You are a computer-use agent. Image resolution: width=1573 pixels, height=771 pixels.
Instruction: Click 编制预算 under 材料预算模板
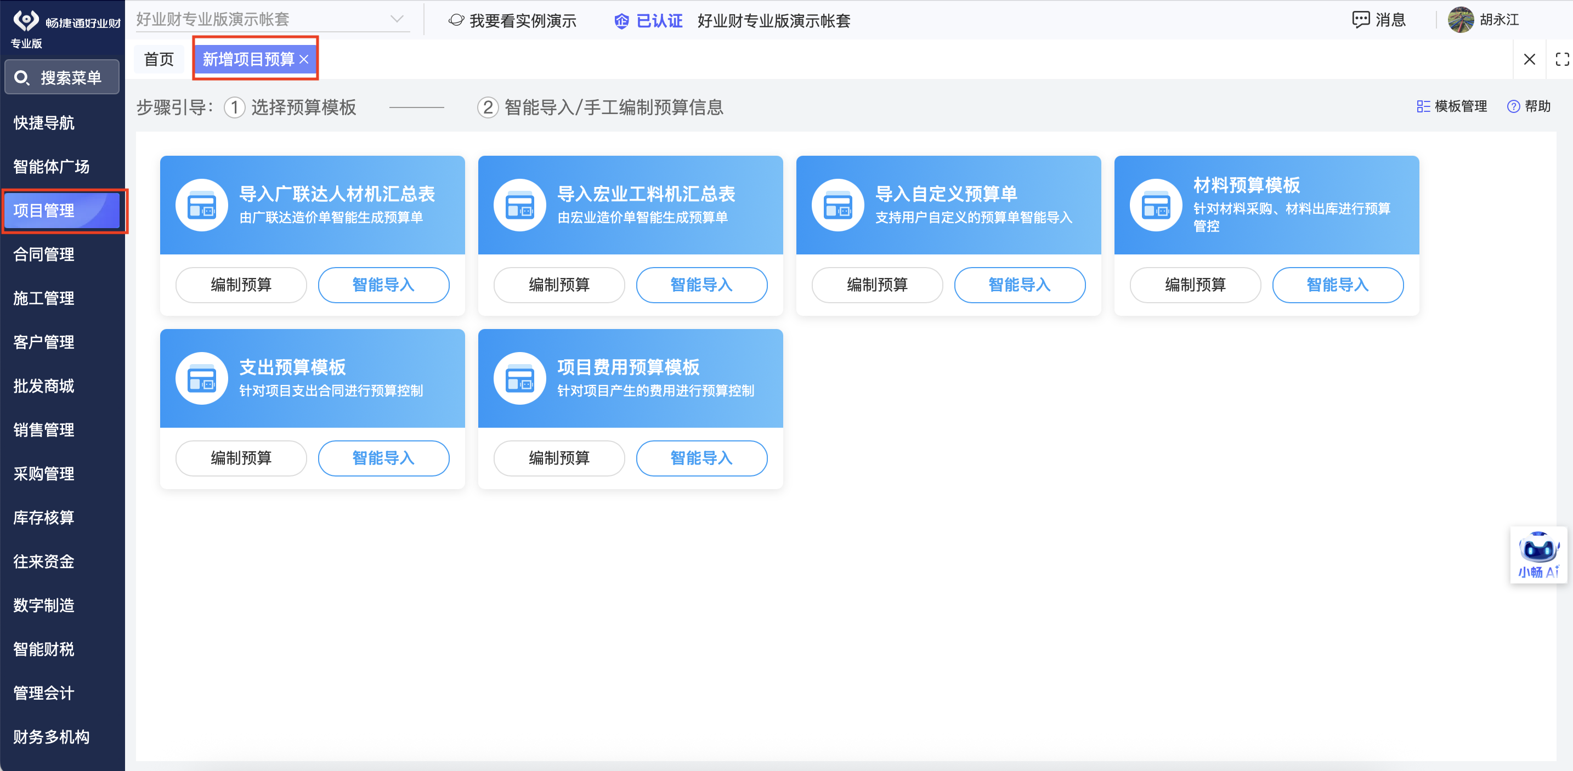[x=1195, y=285]
